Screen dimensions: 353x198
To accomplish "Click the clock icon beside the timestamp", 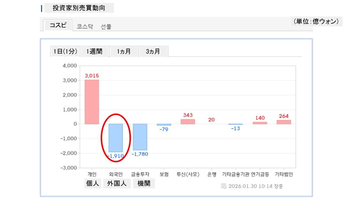I will [224, 186].
